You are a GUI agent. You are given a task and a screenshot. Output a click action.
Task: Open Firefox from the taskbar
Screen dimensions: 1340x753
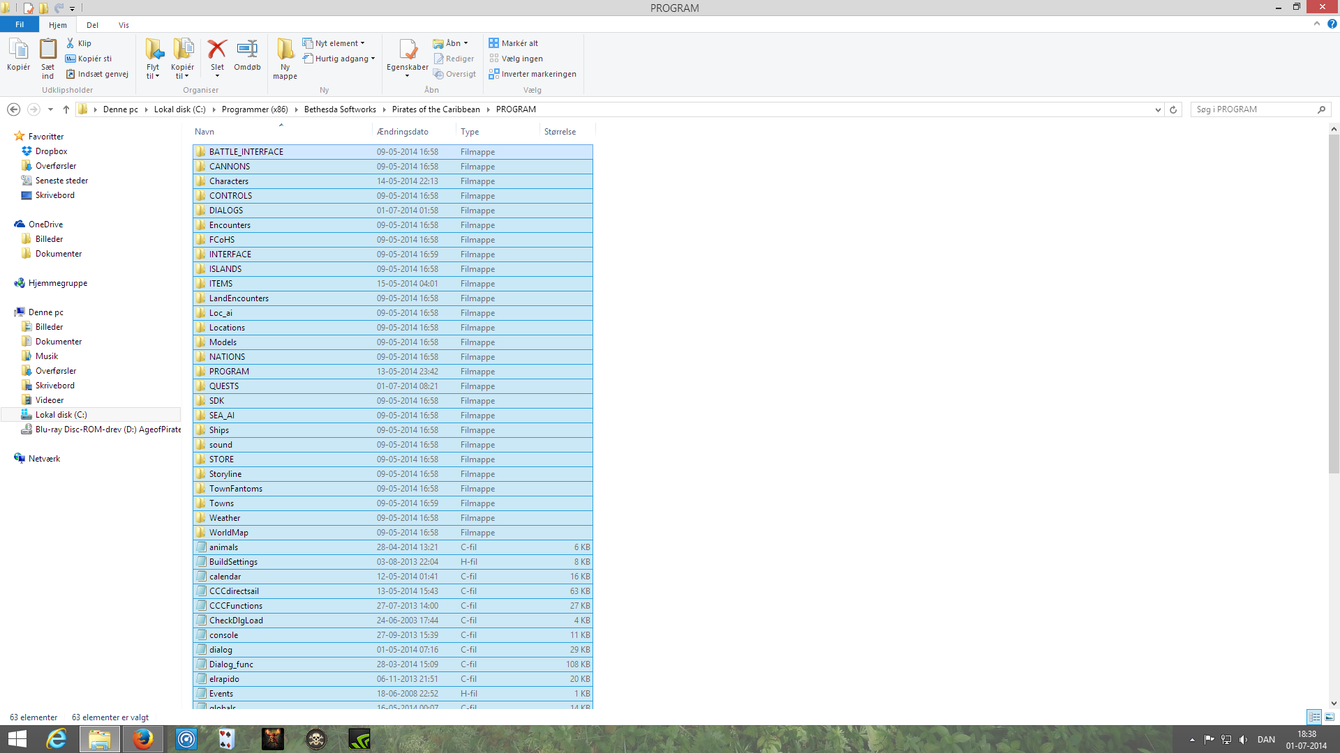click(x=143, y=739)
